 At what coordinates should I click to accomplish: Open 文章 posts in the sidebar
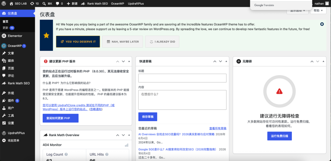17,53
